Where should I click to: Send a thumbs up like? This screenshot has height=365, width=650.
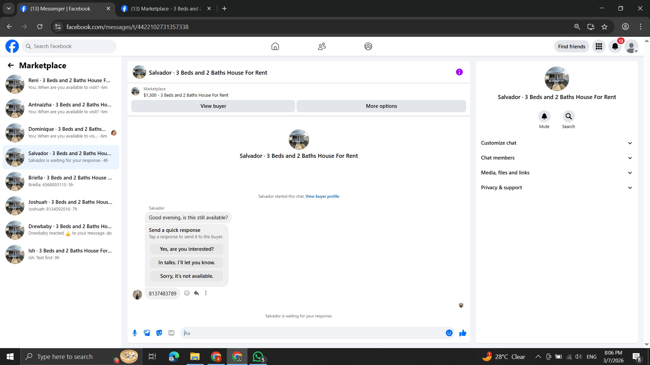tap(463, 333)
